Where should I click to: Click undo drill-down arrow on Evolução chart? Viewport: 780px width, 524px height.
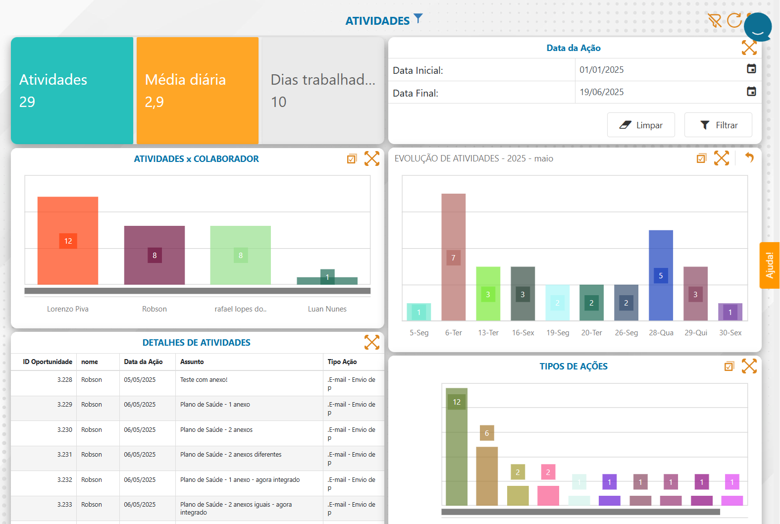click(749, 158)
